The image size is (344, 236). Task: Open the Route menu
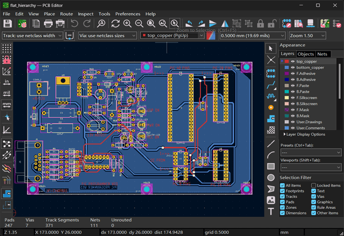pyautogui.click(x=66, y=13)
